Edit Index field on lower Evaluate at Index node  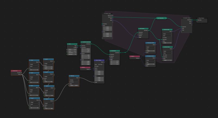pos(151,64)
